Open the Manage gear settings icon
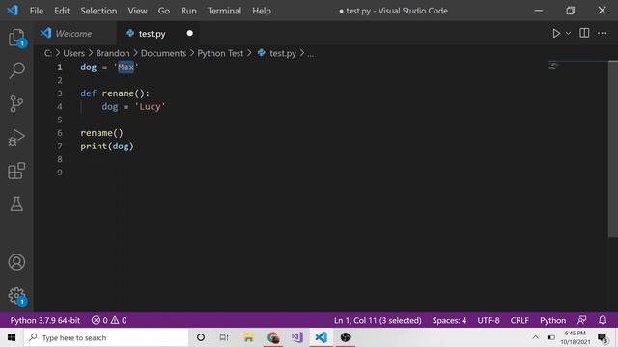 coord(16,296)
